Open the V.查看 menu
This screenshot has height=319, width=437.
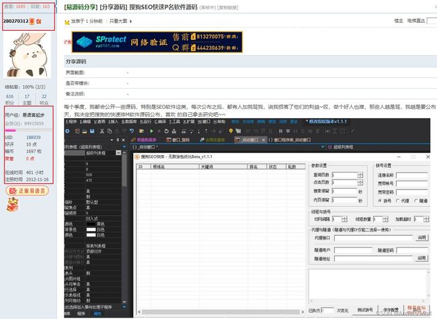pyautogui.click(x=100, y=122)
